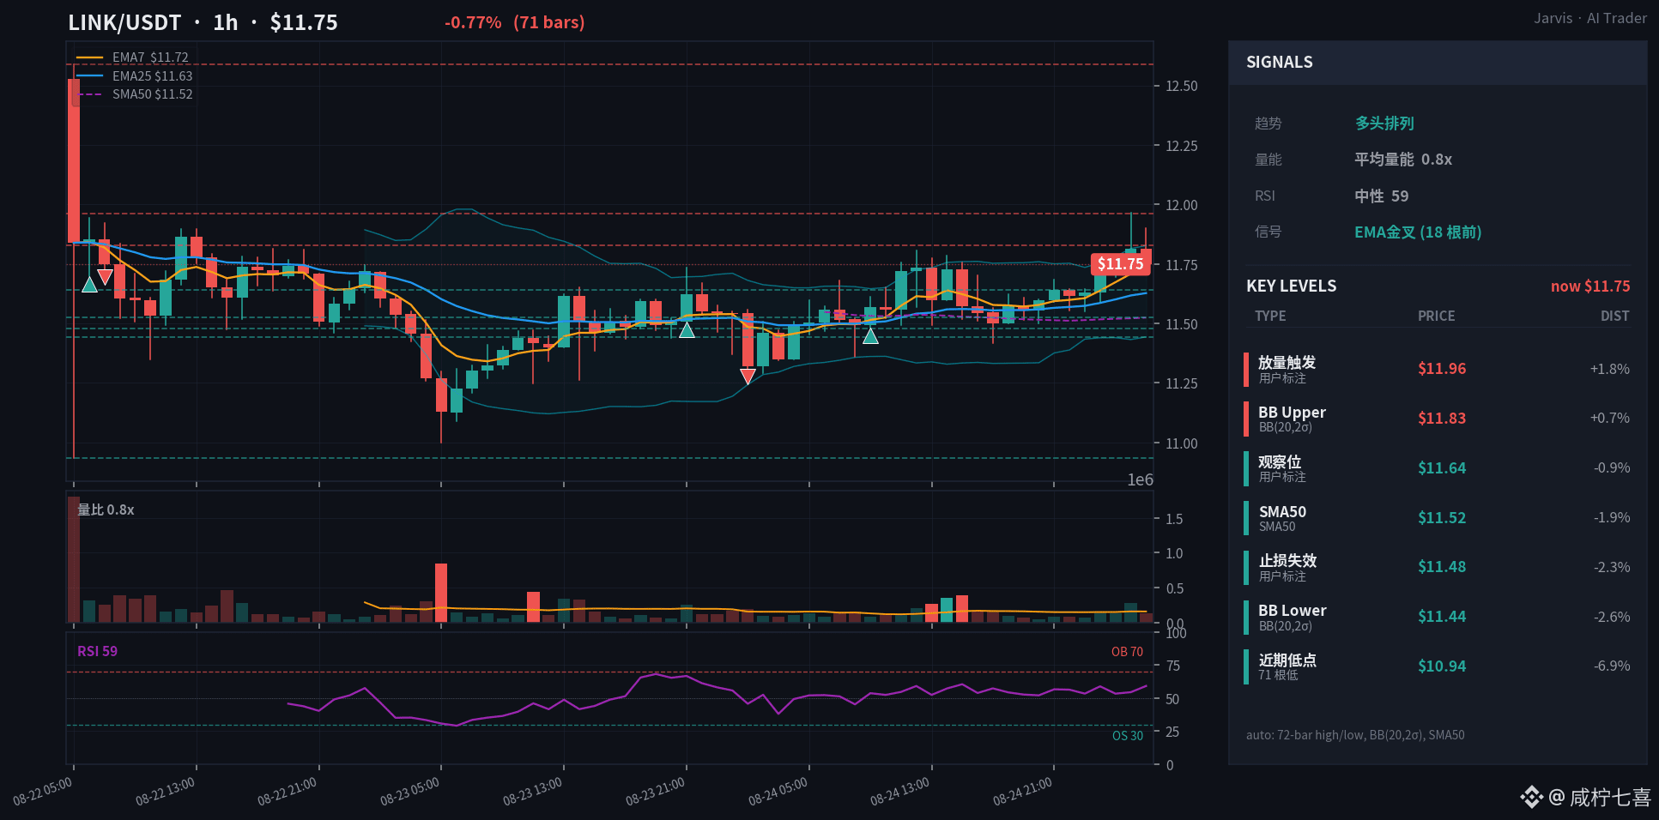1659x820 pixels.
Task: Select the $11.83 price value
Action: 1442,419
